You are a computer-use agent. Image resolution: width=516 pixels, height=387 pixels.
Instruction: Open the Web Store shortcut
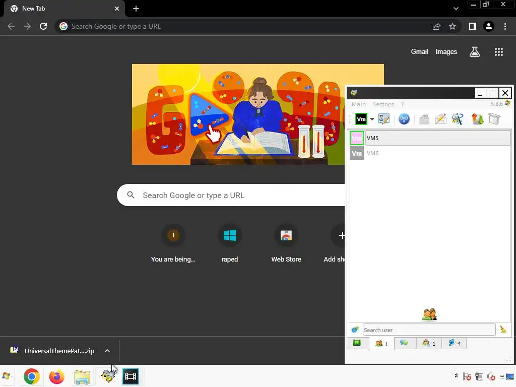pyautogui.click(x=286, y=244)
